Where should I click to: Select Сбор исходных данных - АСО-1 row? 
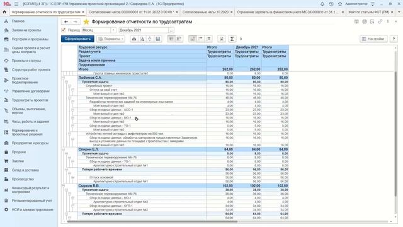tap(111, 110)
